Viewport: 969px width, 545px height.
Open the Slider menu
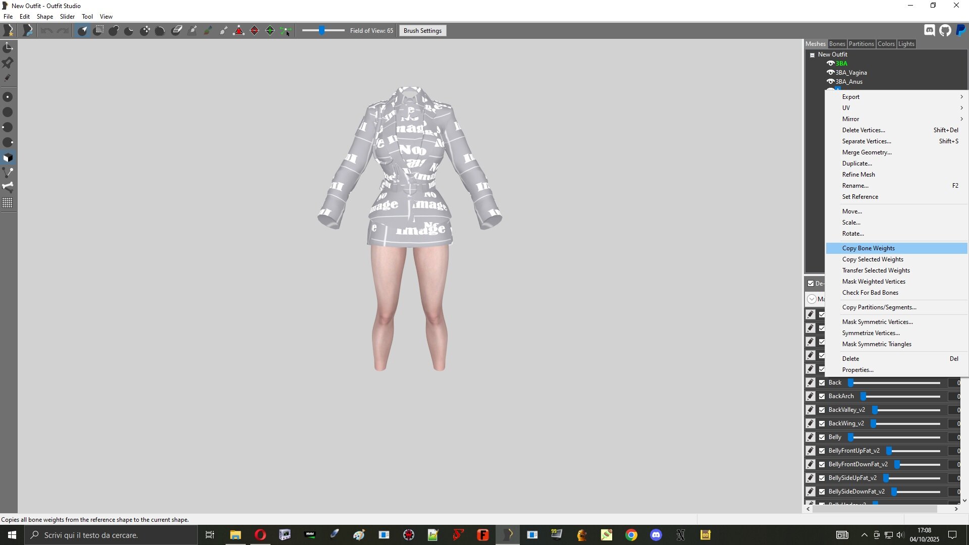67,17
